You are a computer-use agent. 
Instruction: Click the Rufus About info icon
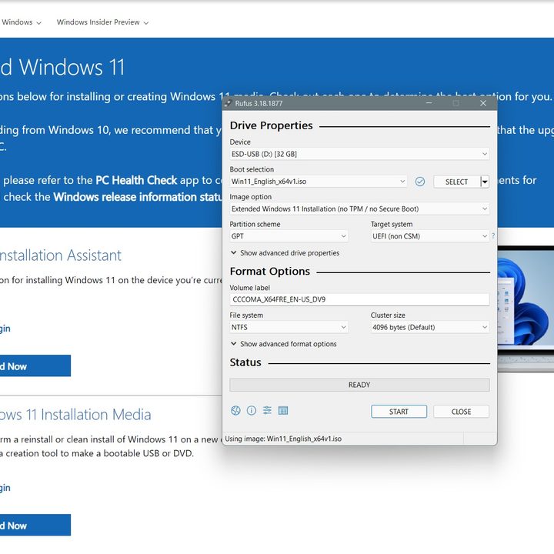252,410
